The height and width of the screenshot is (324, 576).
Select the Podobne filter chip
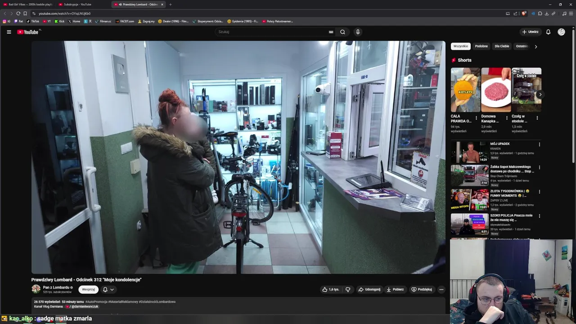(x=481, y=46)
